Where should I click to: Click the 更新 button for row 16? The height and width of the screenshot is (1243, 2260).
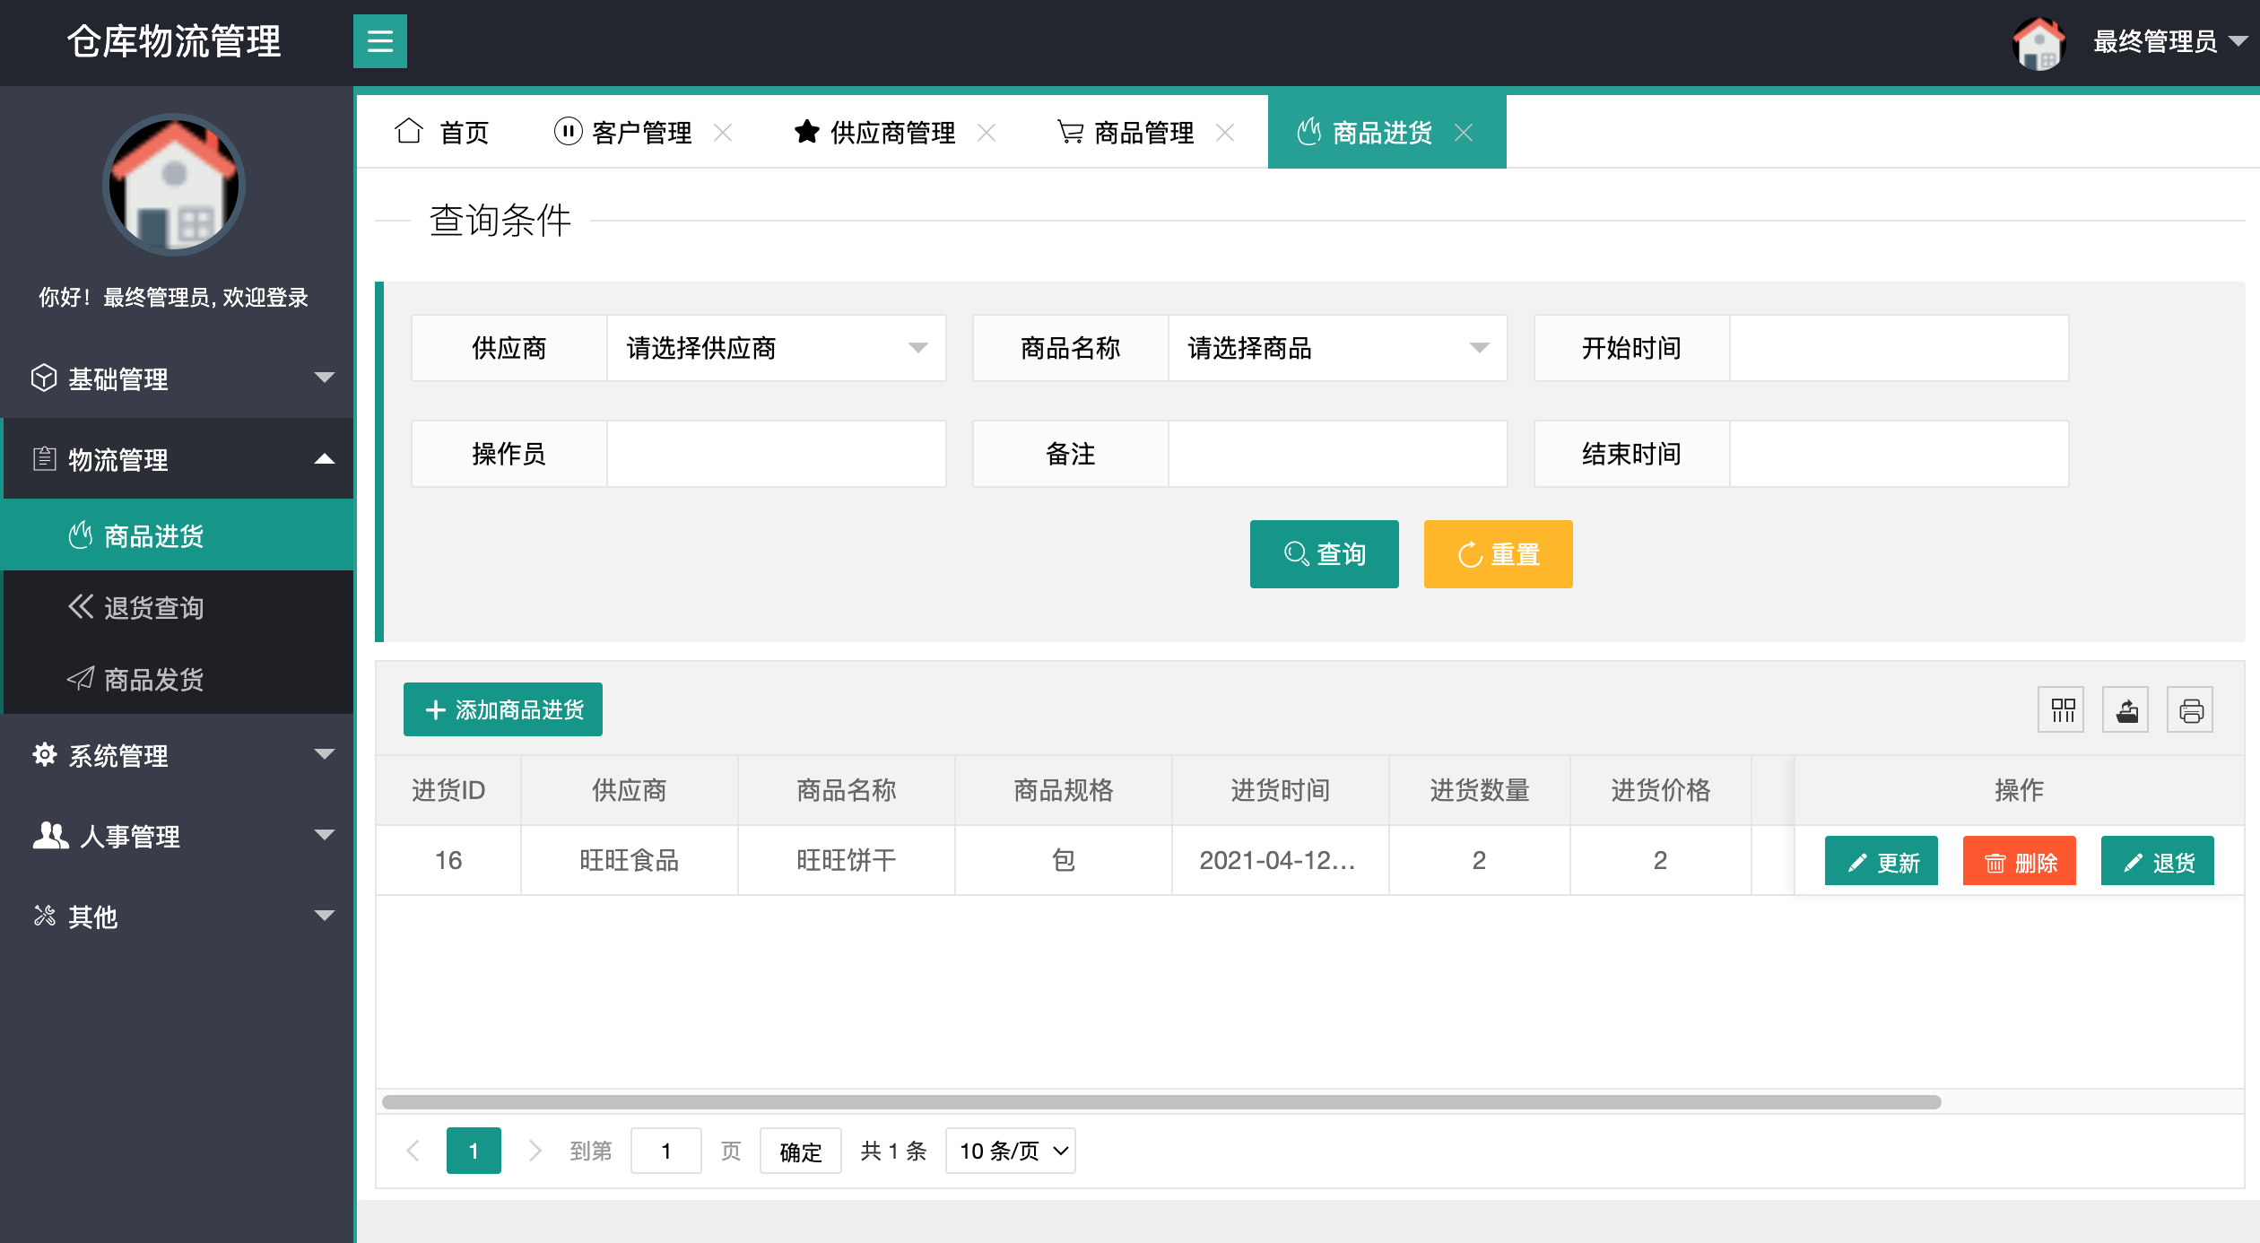click(1882, 862)
